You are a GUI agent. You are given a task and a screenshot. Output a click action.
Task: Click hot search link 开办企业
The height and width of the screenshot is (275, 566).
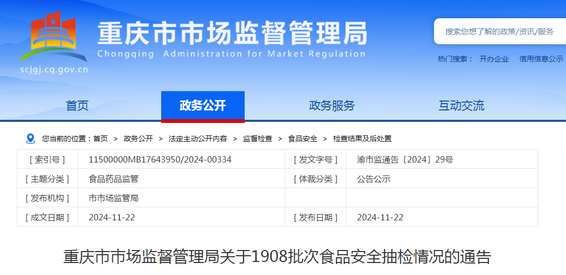pyautogui.click(x=494, y=59)
